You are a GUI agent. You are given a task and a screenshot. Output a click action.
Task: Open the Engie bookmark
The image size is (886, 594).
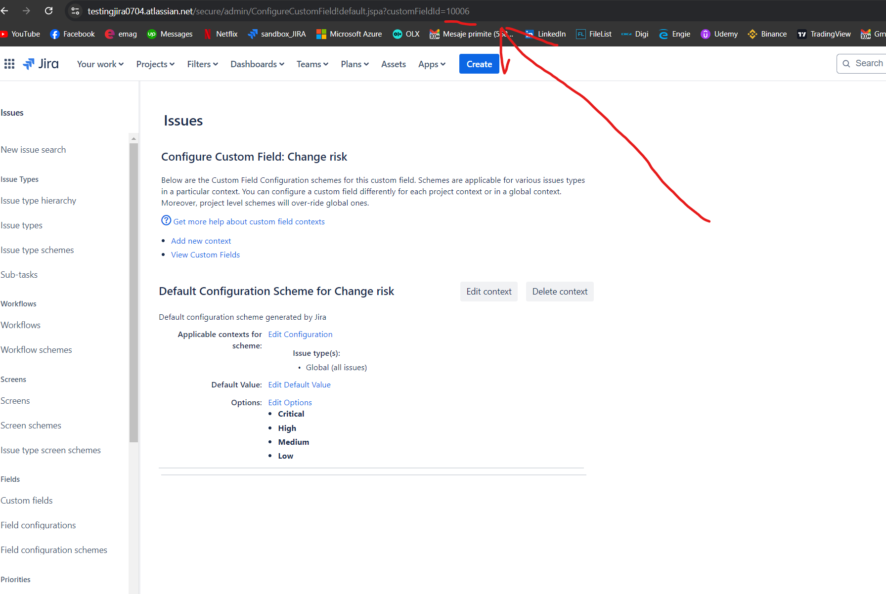(x=674, y=34)
